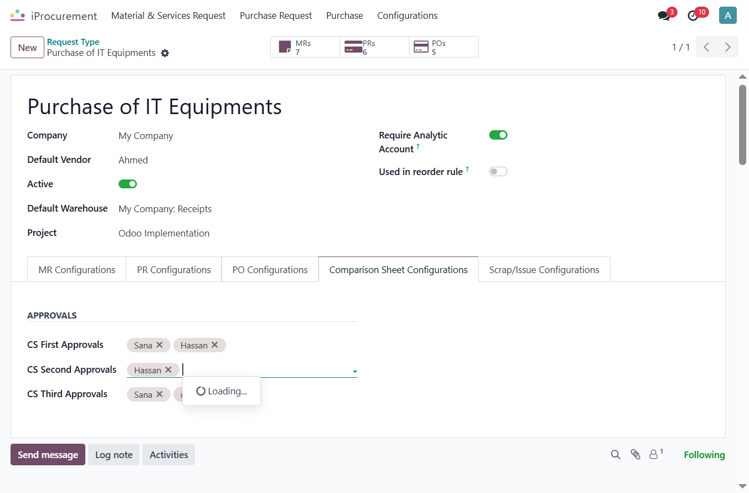Go to next record arrow
Screen dimensions: 749x493
click(x=728, y=47)
